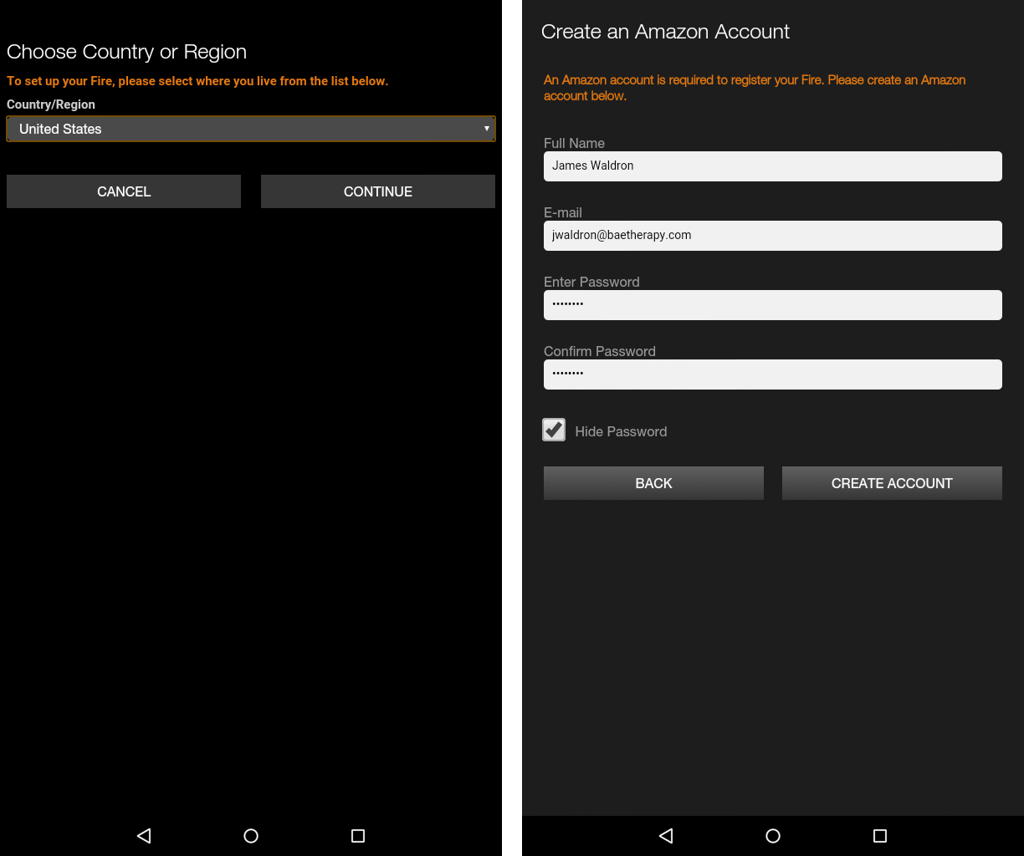Tap the back navigation icon on left screen
Image resolution: width=1024 pixels, height=856 pixels.
144,835
